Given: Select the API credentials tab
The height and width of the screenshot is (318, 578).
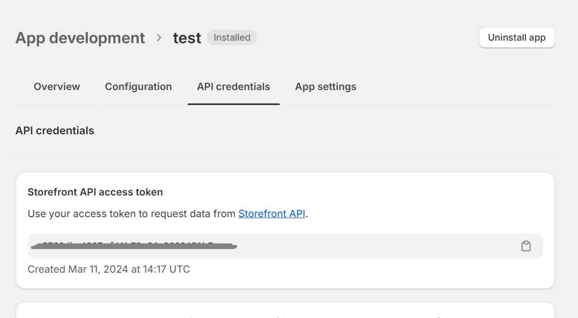Looking at the screenshot, I should (x=233, y=86).
